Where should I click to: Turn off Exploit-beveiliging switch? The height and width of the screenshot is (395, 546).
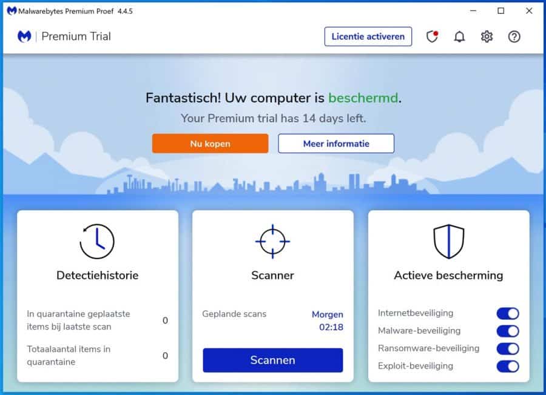coord(508,366)
